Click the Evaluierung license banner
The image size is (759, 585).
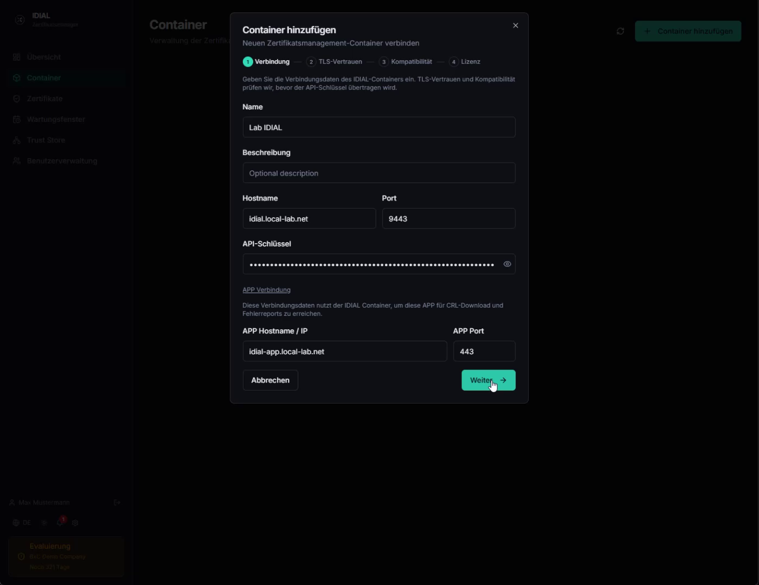[x=66, y=556]
